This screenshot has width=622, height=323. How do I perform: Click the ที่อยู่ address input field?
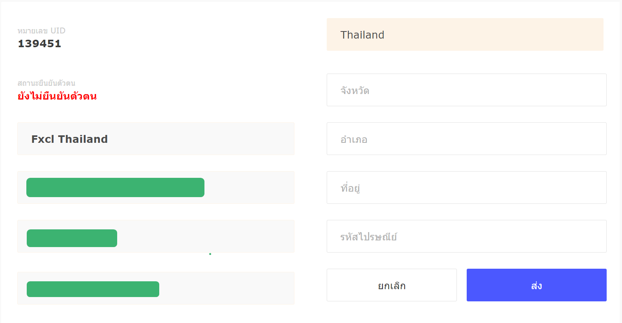[x=466, y=188]
